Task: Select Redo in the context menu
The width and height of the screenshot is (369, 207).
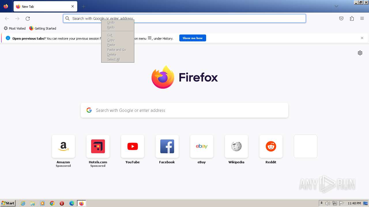Action: coord(118,27)
